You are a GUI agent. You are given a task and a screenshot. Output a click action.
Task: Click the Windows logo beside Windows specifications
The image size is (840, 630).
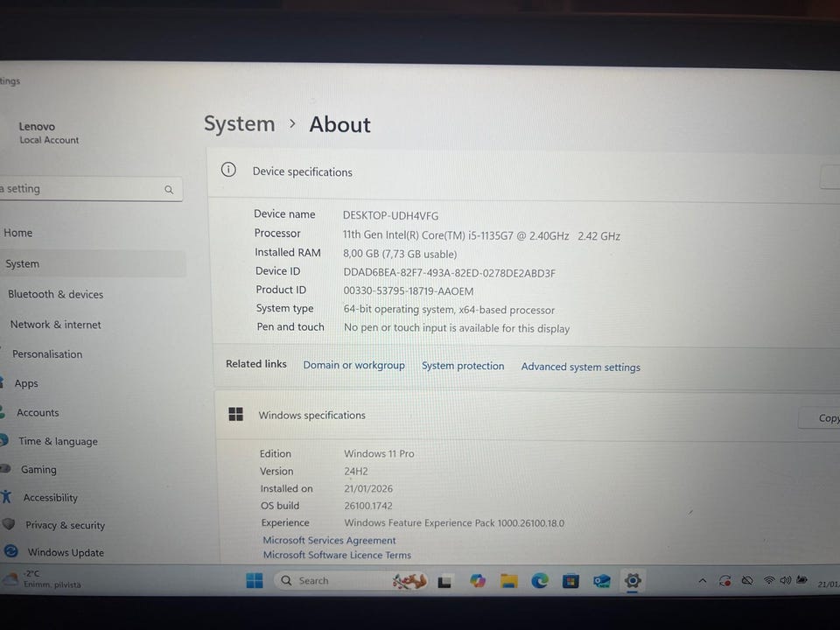point(235,414)
